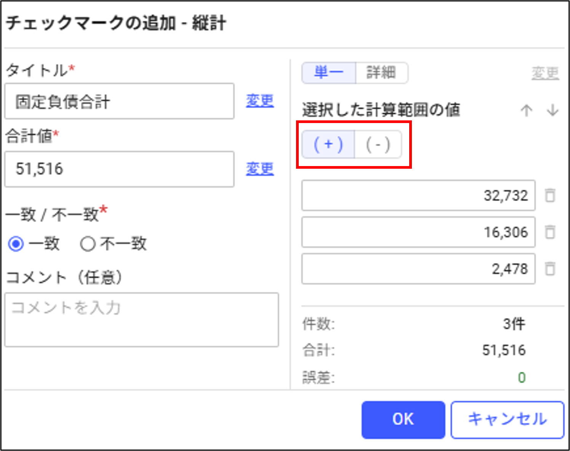
Task: Focus the タイトル field 固定負債合計
Action: pyautogui.click(x=119, y=101)
